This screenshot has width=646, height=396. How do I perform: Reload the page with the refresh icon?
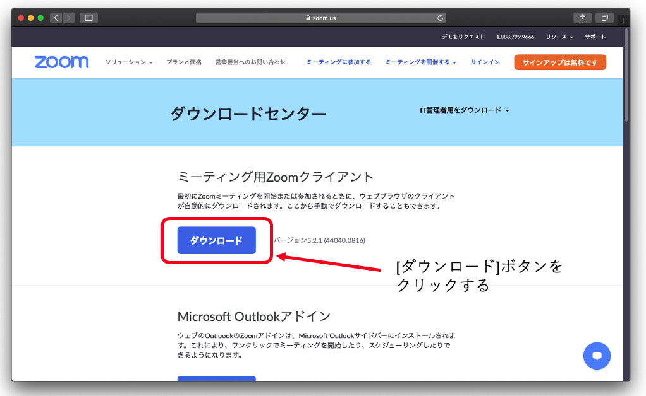click(440, 18)
